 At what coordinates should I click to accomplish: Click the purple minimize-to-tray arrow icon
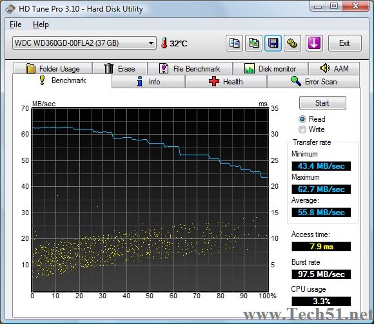click(x=314, y=43)
